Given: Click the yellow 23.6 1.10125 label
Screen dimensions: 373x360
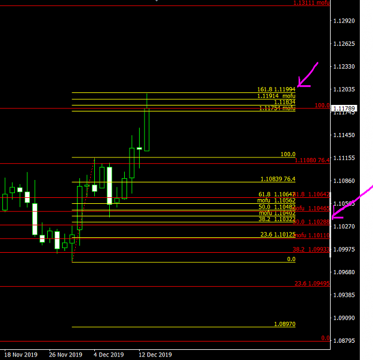Looking at the screenshot, I should point(278,234).
